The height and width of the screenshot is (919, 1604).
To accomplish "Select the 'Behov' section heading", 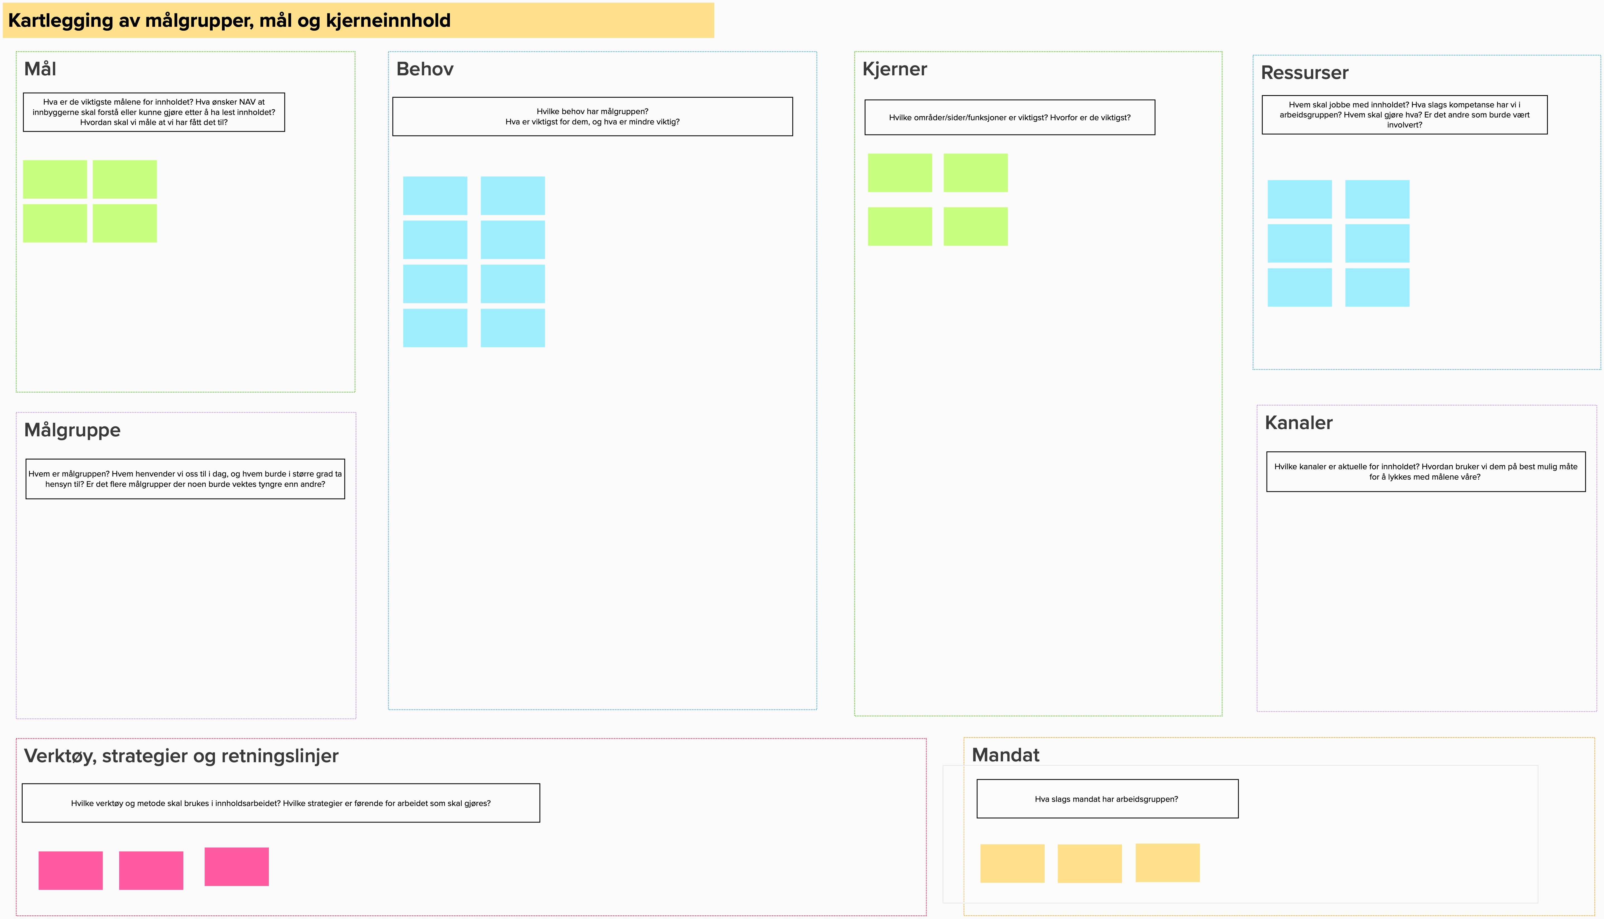I will 424,69.
